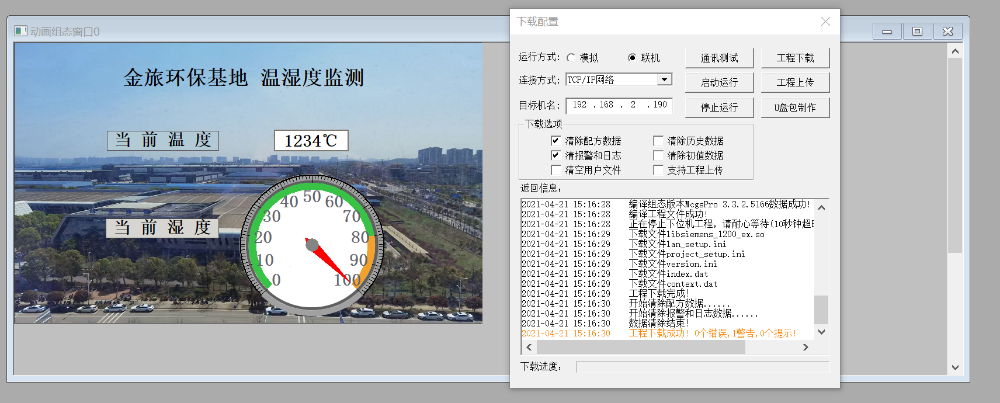The image size is (1000, 403).
Task: Open the 连接方式 TCP/IP网络 dropdown
Action: point(664,79)
